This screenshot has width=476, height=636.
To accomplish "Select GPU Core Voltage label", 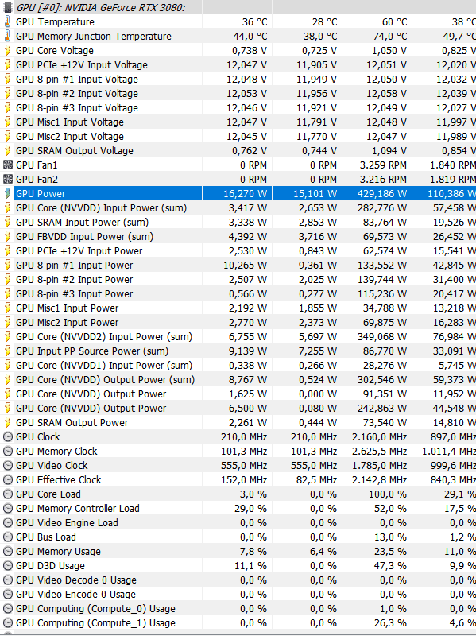I will click(x=55, y=50).
